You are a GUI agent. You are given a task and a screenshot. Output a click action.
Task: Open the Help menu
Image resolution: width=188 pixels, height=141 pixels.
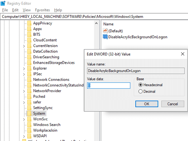tap(58, 10)
